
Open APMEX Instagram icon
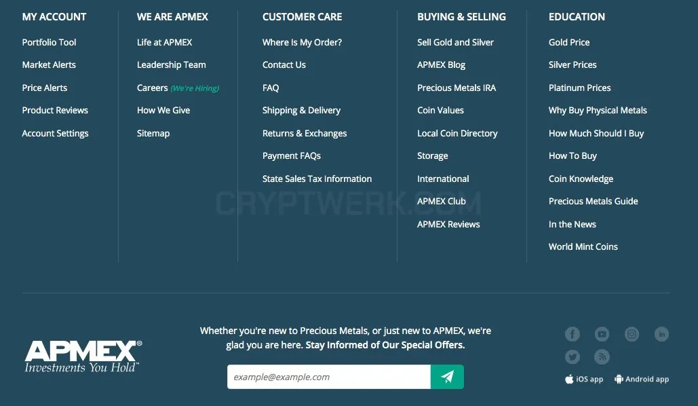(x=632, y=334)
